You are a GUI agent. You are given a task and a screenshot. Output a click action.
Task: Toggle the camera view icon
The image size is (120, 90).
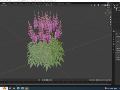click(110, 22)
